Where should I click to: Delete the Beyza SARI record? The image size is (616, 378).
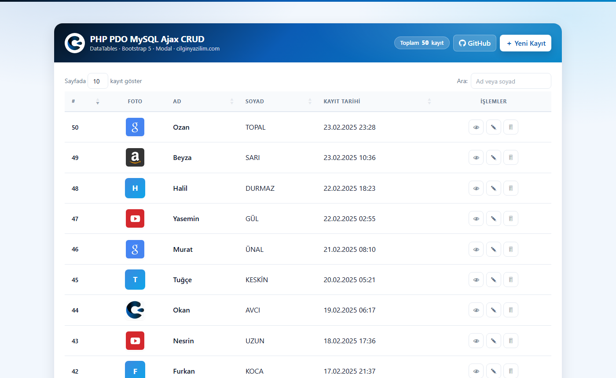coord(511,157)
